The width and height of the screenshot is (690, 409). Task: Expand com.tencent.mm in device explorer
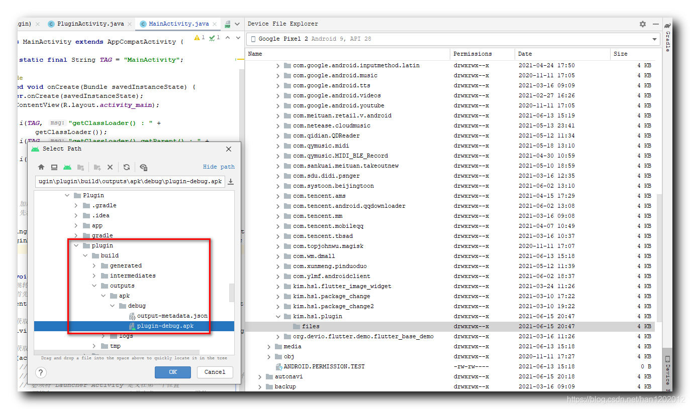278,216
